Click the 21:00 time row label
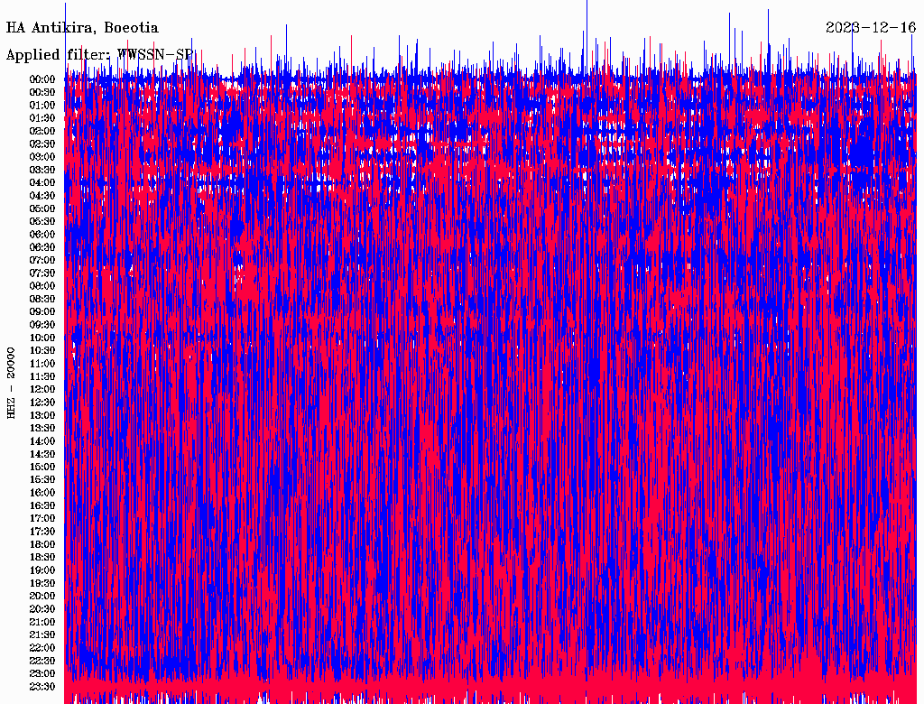 42,622
